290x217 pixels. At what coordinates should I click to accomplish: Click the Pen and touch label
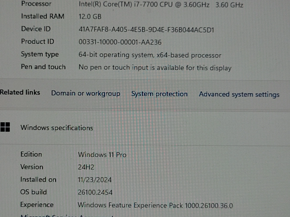pyautogui.click(x=43, y=67)
